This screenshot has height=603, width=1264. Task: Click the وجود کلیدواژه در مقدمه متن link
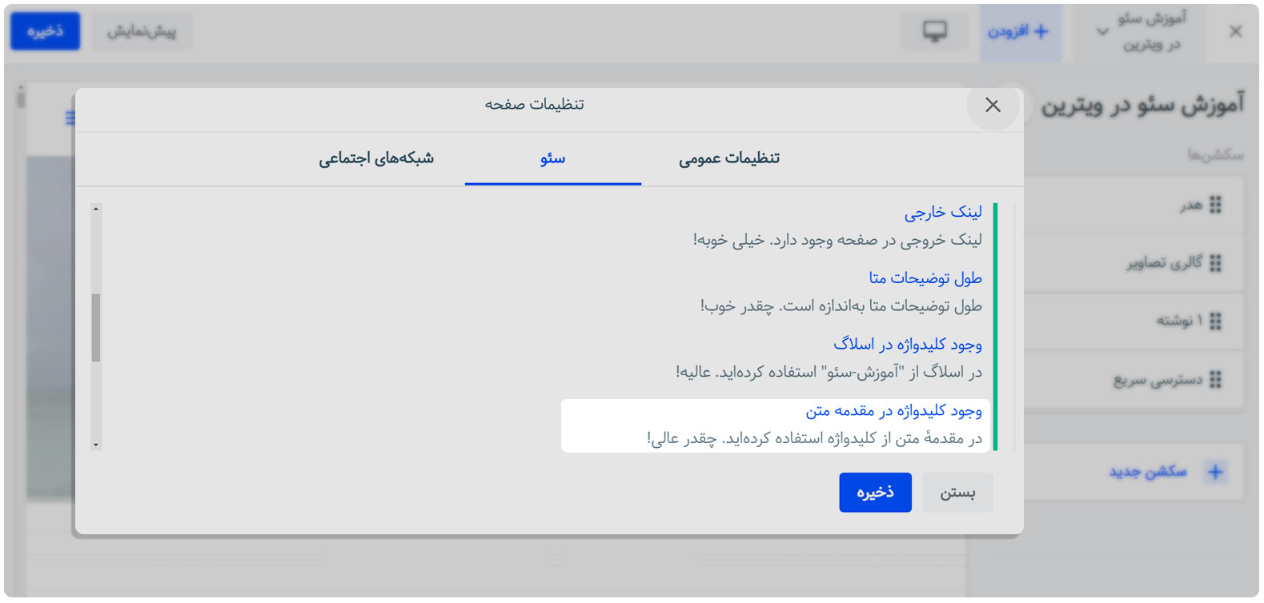tap(893, 411)
